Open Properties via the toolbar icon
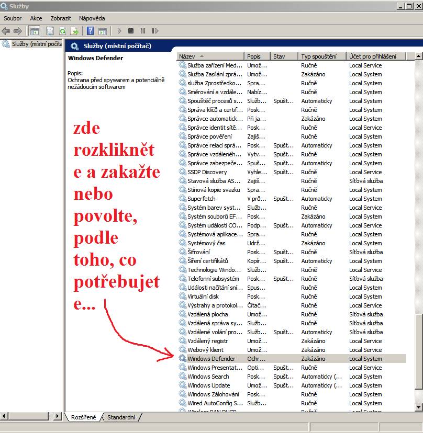The height and width of the screenshot is (433, 423). [x=50, y=31]
